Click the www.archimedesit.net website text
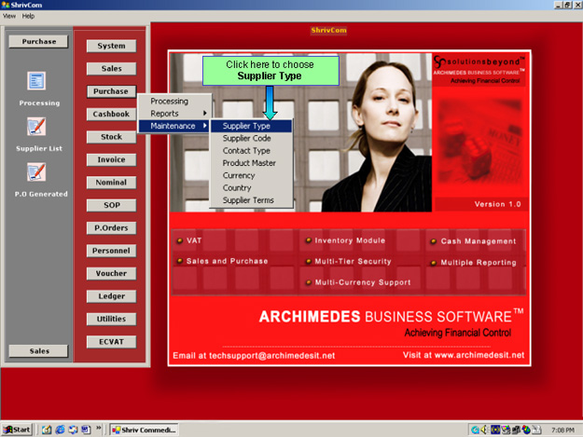583x437 pixels. 479,355
